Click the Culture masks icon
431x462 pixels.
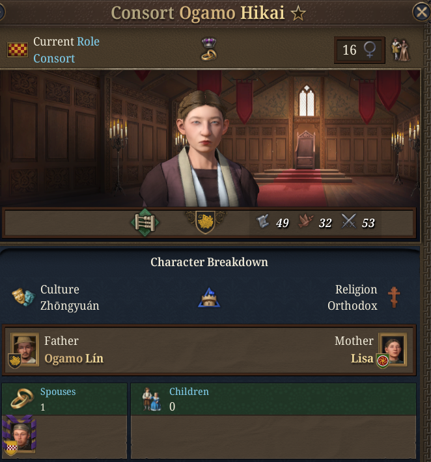pos(23,297)
